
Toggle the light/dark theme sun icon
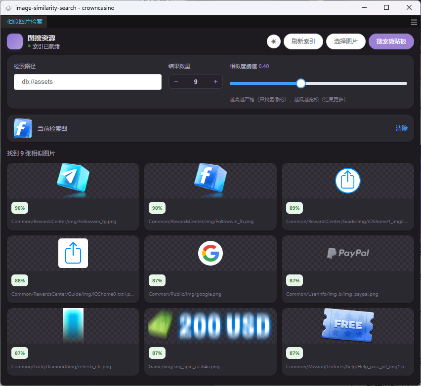point(274,41)
